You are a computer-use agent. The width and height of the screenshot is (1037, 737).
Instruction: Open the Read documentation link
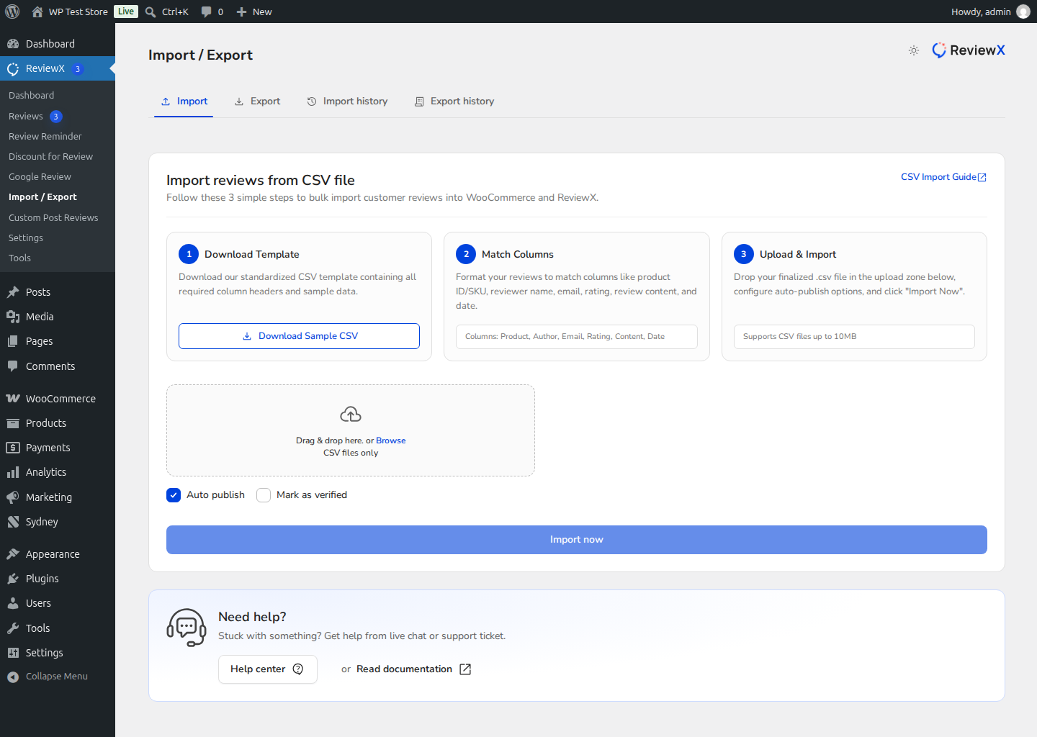coord(413,669)
